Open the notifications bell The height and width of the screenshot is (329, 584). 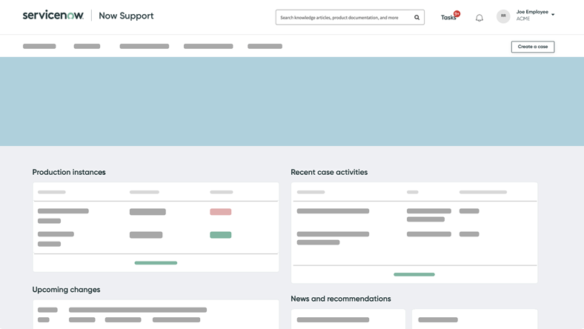point(480,18)
